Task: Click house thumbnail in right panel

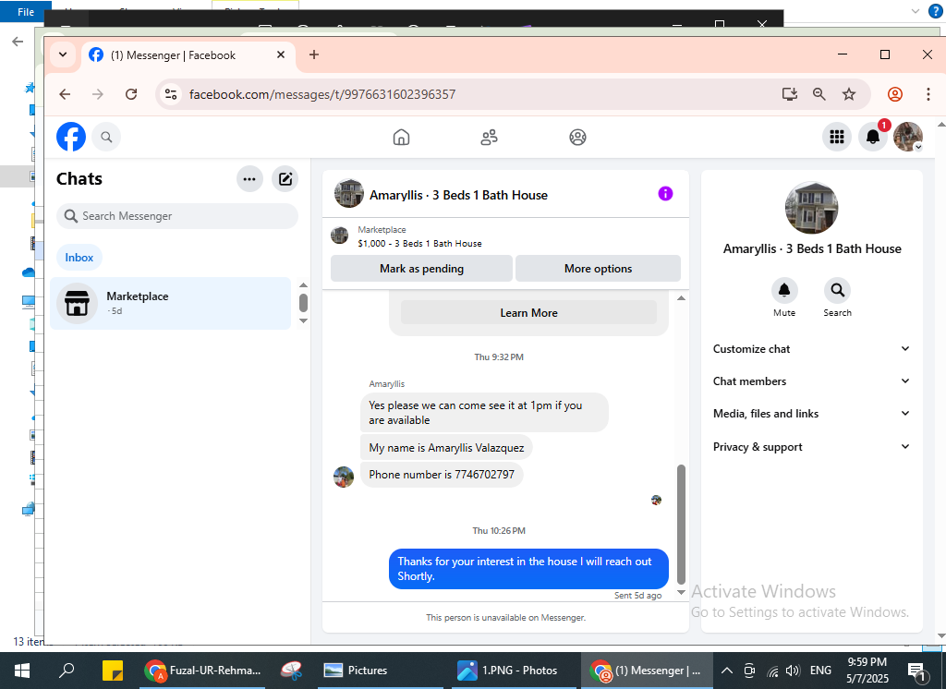Action: [811, 208]
